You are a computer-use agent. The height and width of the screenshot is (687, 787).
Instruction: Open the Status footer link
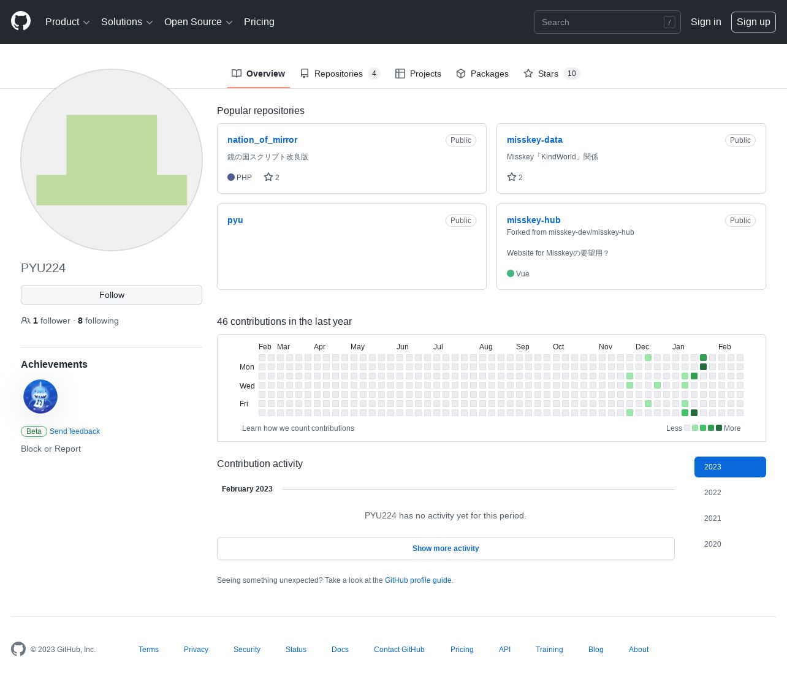(x=296, y=650)
